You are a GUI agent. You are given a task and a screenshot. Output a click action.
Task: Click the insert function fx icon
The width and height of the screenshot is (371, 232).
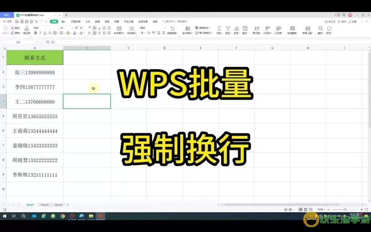tap(53, 42)
